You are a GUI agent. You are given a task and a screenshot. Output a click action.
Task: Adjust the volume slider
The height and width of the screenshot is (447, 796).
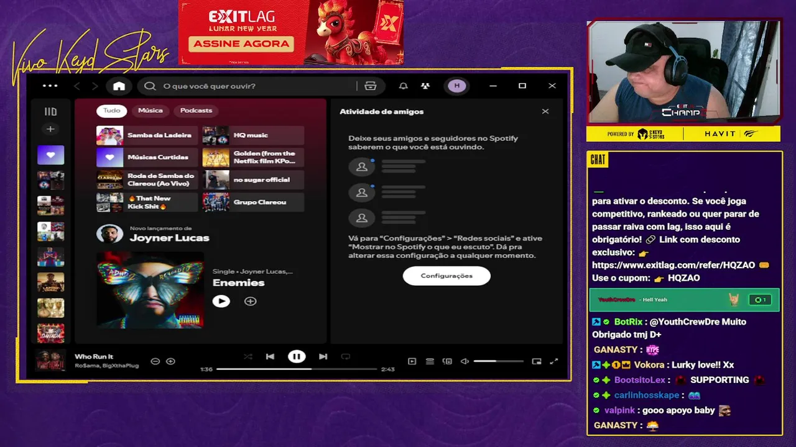coord(498,361)
